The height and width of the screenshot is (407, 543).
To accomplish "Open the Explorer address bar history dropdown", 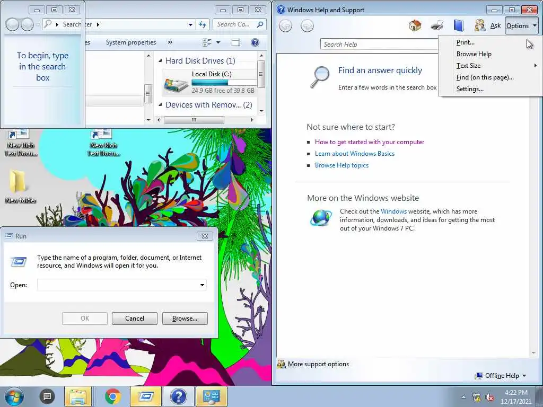I will 190,24.
